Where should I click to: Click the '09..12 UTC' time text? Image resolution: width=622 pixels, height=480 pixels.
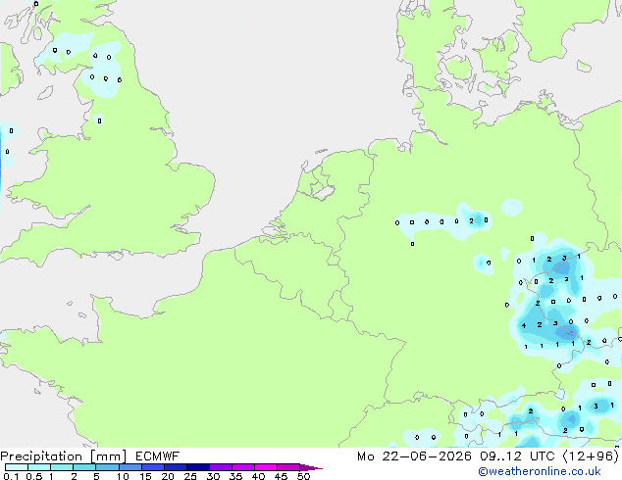(x=517, y=456)
